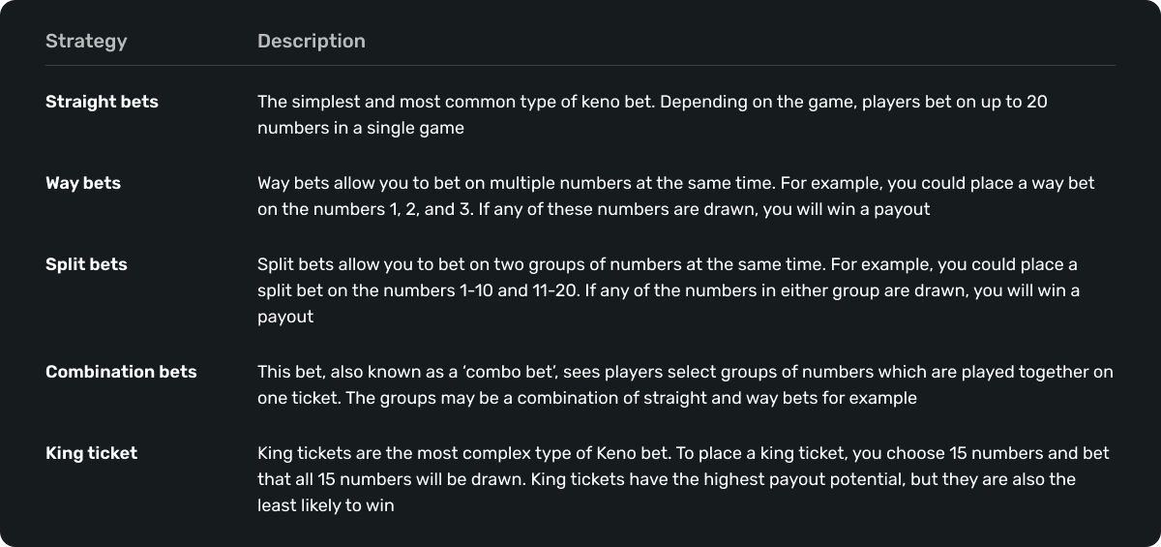
Task: Click the text 'numbers in a single game'
Action: [x=360, y=128]
